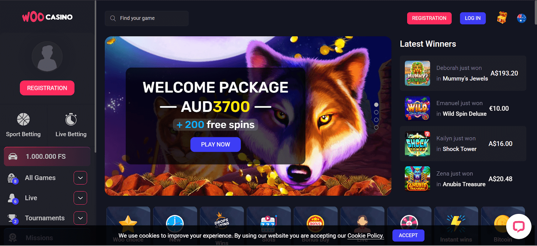
Task: Expand the Live section chevron
Action: tap(80, 198)
